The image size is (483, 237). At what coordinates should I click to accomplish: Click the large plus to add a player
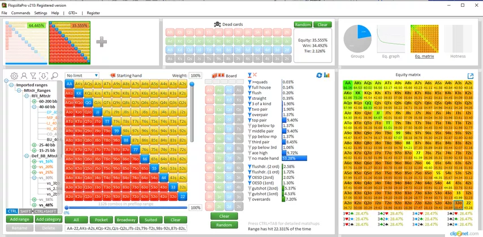tap(102, 42)
